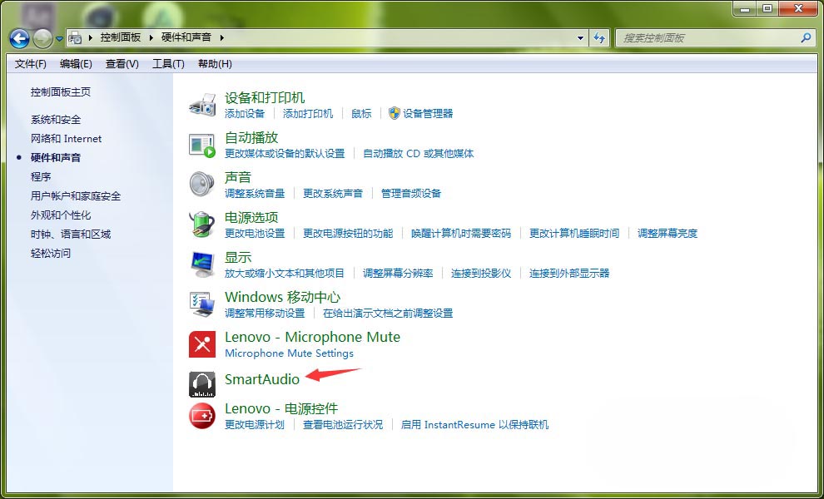Open recent pages dropdown arrow
Viewport: 824px width, 499px height.
click(59, 38)
